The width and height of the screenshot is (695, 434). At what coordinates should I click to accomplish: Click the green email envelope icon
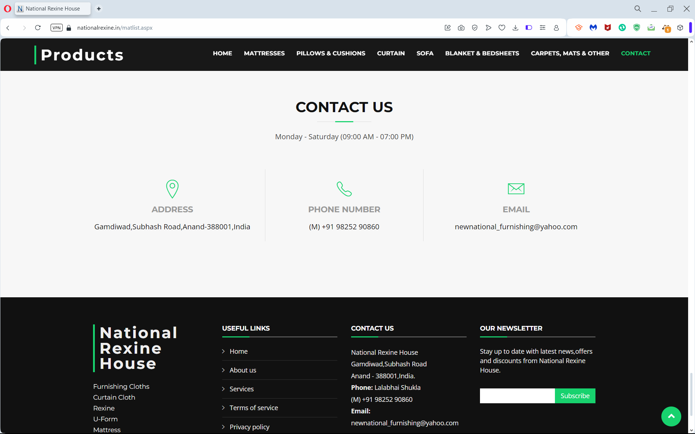(x=516, y=188)
